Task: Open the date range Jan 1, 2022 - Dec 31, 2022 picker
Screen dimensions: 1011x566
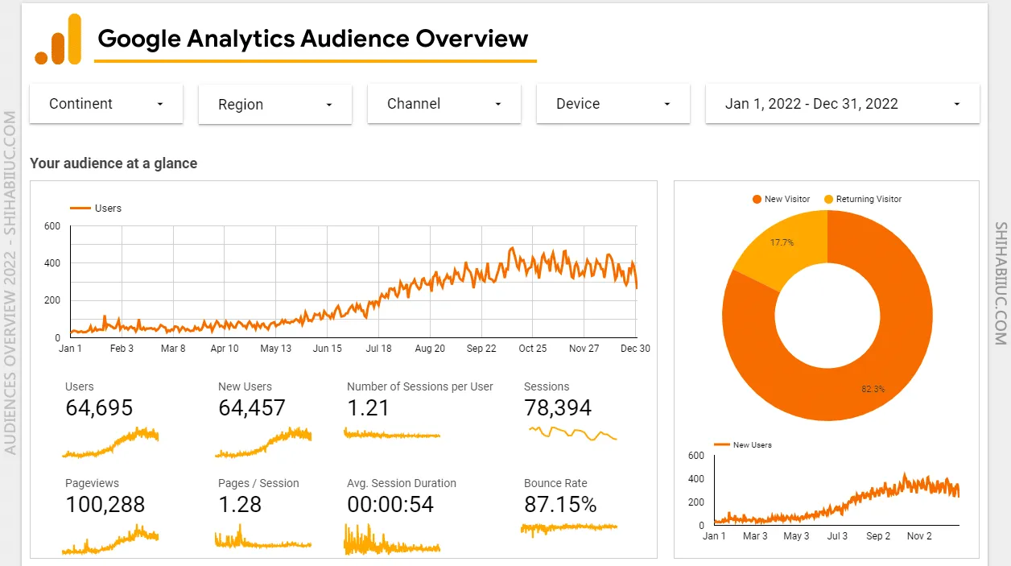Action: point(843,104)
